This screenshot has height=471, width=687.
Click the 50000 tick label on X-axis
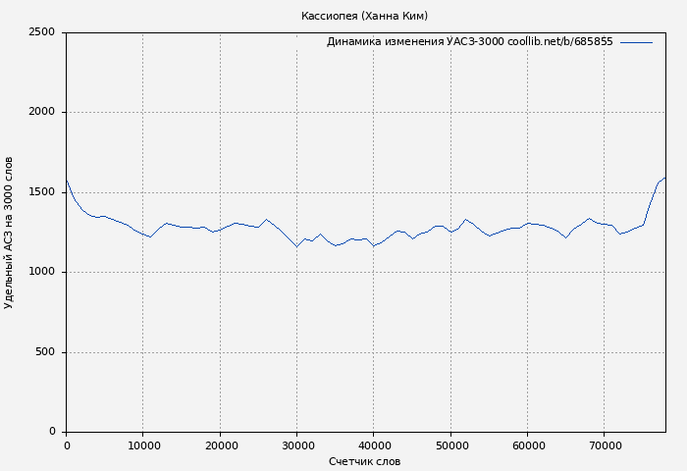(450, 446)
